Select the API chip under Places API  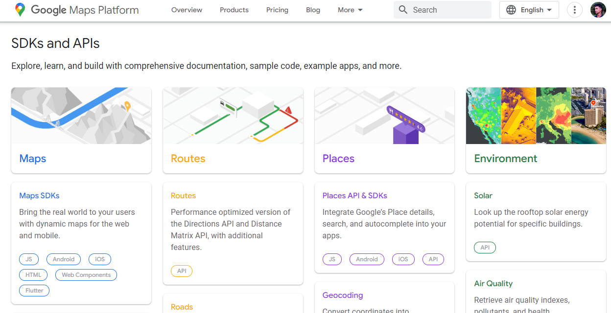433,259
